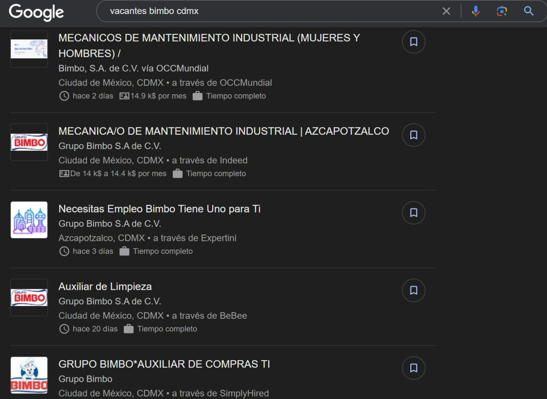Click the briefcase icon in the Indeed listing
The width and height of the screenshot is (547, 399).
(x=177, y=174)
